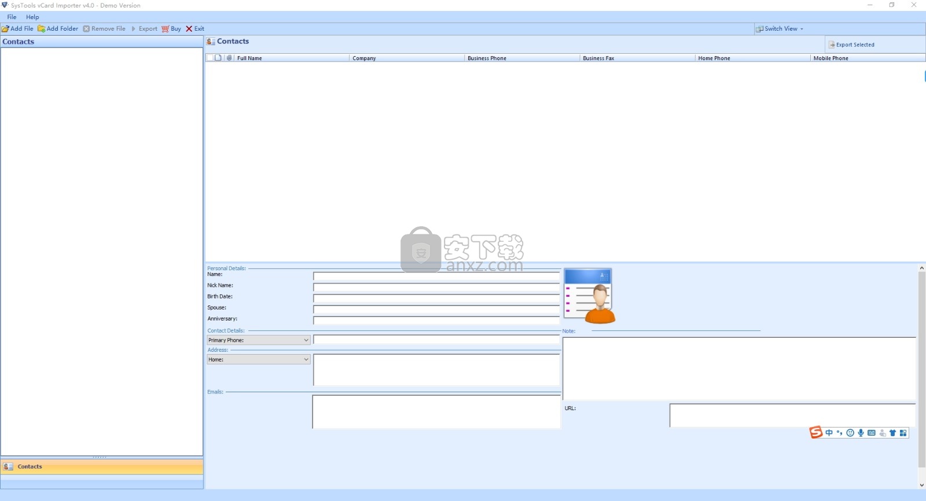Click the details panel scroll-down arrow
926x501 pixels.
pos(921,485)
